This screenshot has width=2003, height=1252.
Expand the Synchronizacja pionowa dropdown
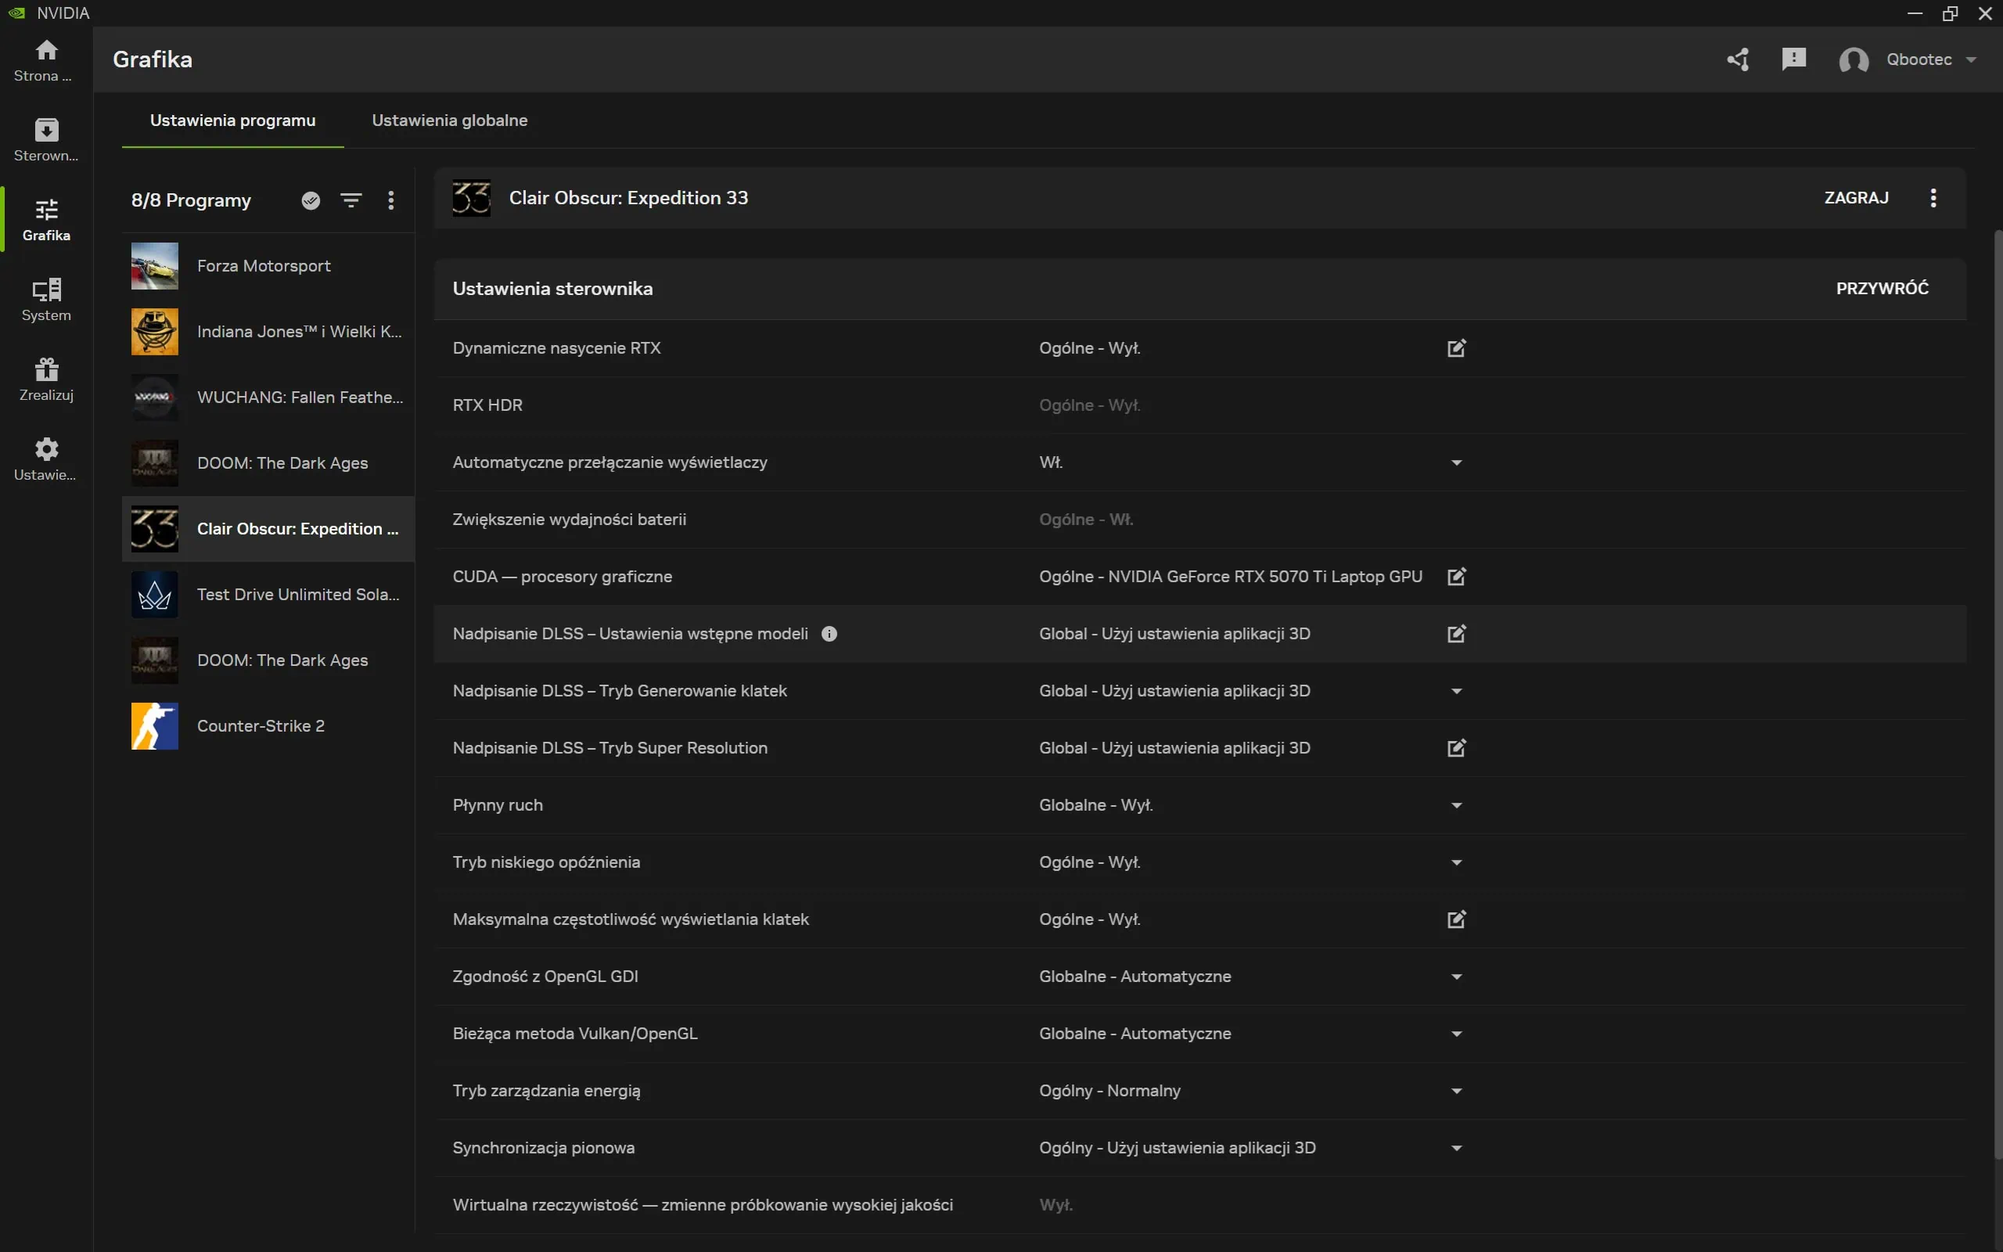coord(1456,1147)
